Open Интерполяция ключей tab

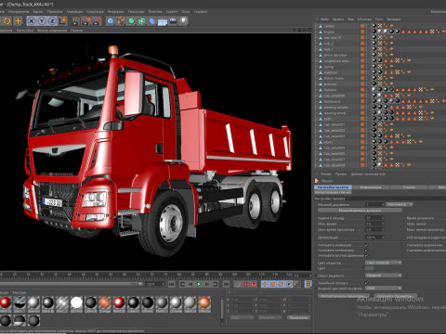[334, 192]
